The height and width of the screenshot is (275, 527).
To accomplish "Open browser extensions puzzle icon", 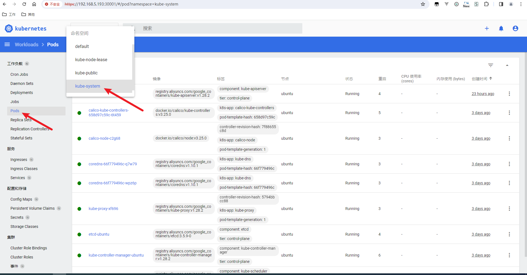I will pyautogui.click(x=487, y=4).
